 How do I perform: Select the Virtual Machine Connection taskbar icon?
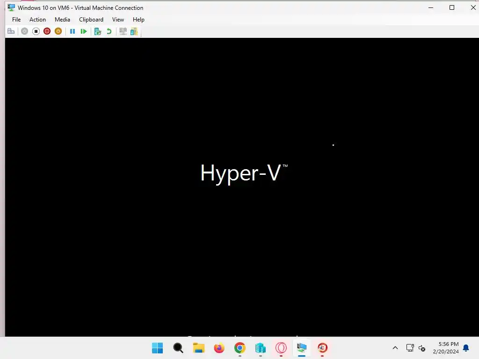click(x=302, y=348)
